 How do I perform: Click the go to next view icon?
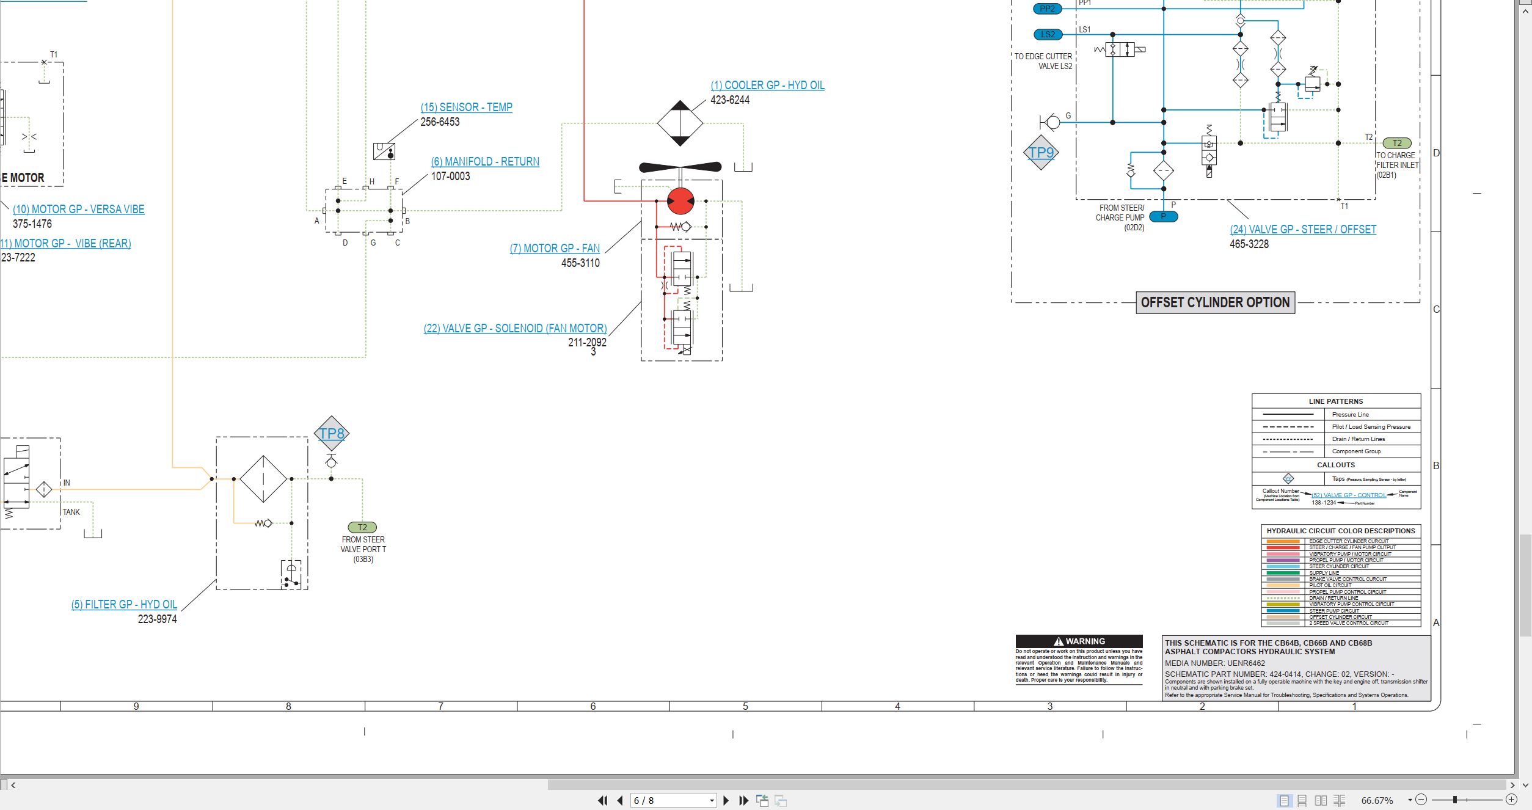[x=781, y=800]
